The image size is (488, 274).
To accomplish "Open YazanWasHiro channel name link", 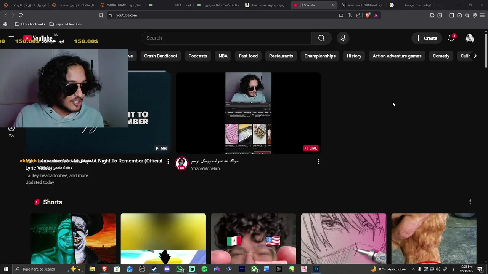I will tap(205, 169).
